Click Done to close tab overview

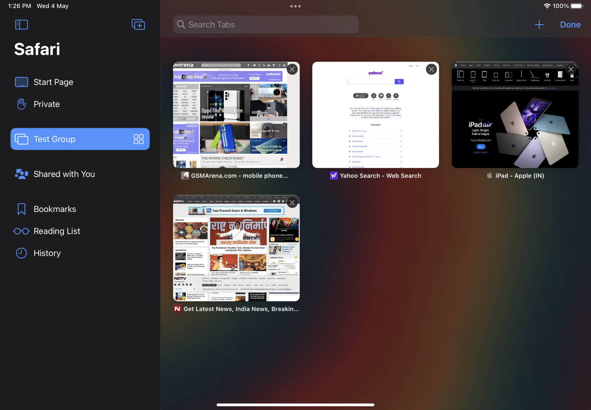click(x=571, y=25)
